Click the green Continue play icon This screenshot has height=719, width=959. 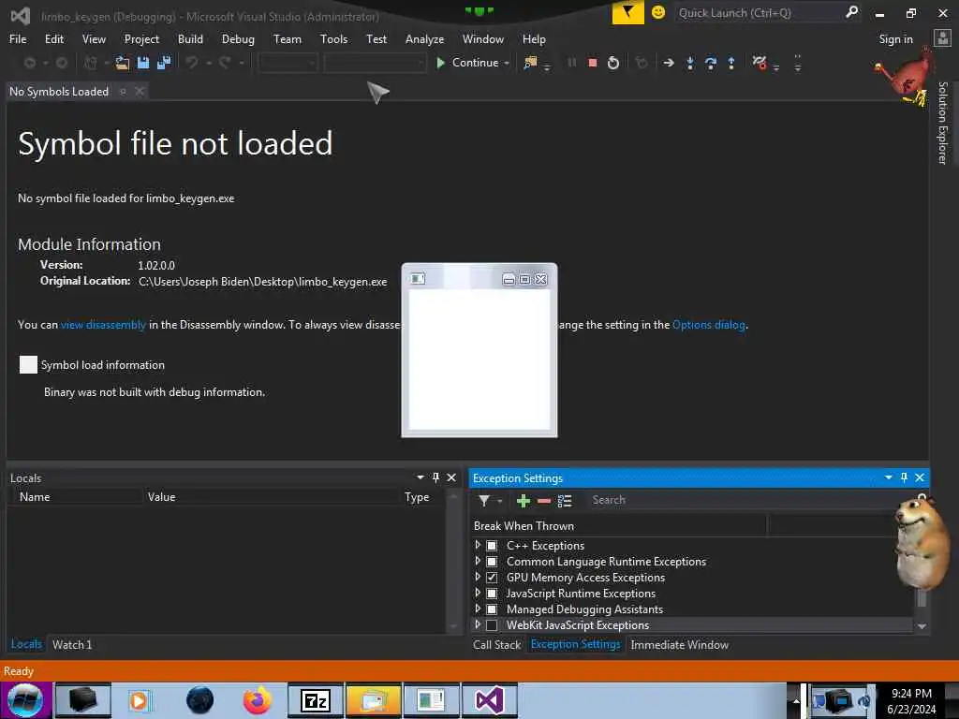440,63
